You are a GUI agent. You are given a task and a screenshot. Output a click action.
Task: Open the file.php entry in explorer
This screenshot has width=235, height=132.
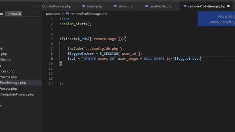[x=6, y=60]
